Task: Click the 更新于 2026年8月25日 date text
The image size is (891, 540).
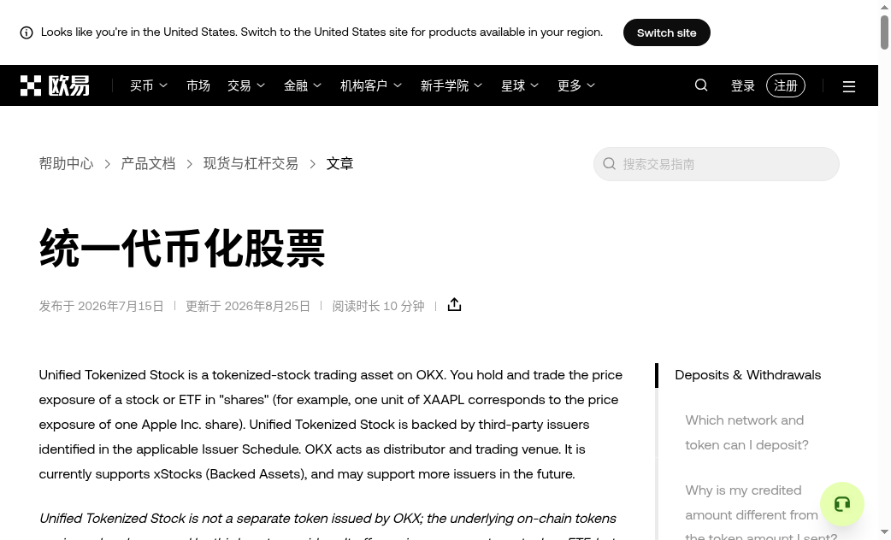Action: 248,306
